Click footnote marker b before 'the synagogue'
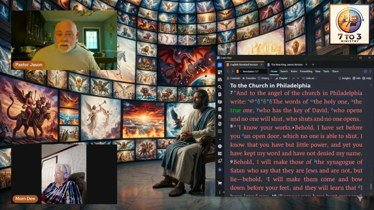The width and height of the screenshot is (374, 210). coord(315,161)
